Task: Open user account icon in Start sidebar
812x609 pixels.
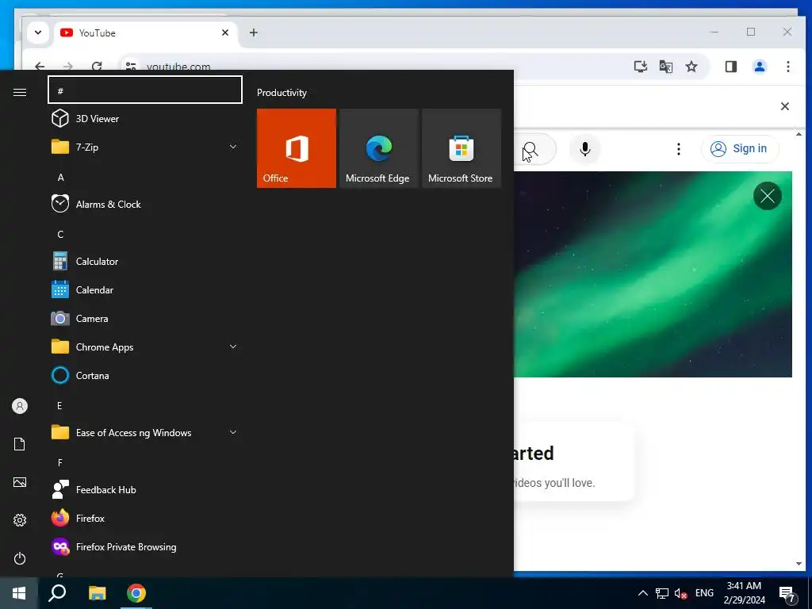Action: pyautogui.click(x=20, y=406)
